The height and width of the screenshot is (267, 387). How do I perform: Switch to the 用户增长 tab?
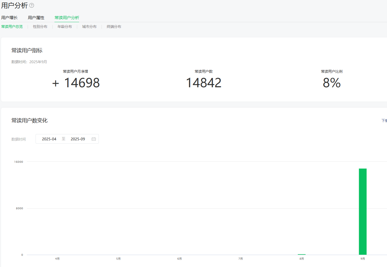point(9,18)
